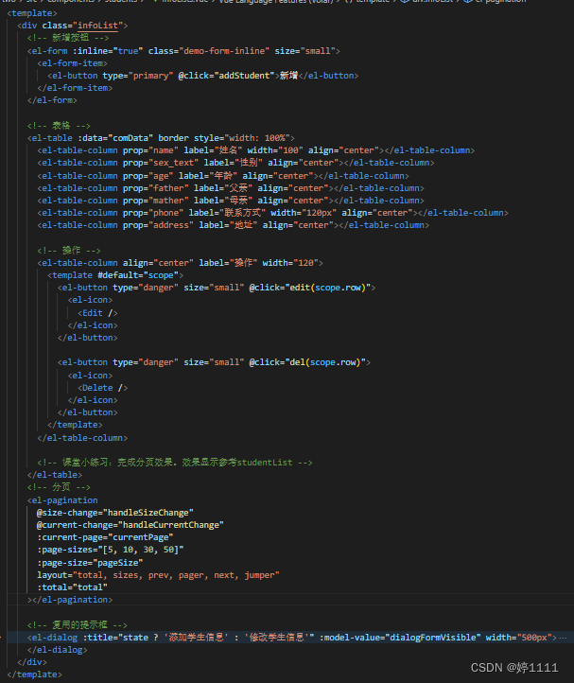Screen dimensions: 574x683
Task: Click the closing </el-pagination> tag
Action: click(x=72, y=600)
